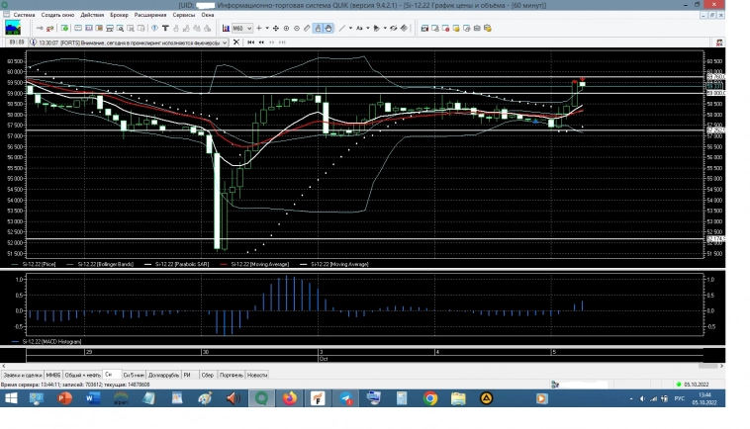Screen dimensions: 750x429
Task: Click the РУС keyboard language indicator
Action: coord(680,398)
